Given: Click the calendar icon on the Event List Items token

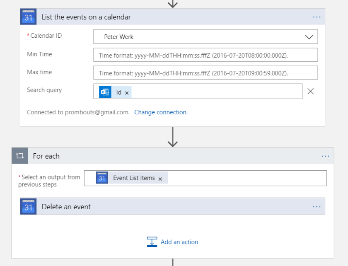Looking at the screenshot, I should coord(102,178).
